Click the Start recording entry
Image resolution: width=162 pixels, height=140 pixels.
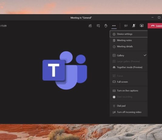(x=129, y=97)
